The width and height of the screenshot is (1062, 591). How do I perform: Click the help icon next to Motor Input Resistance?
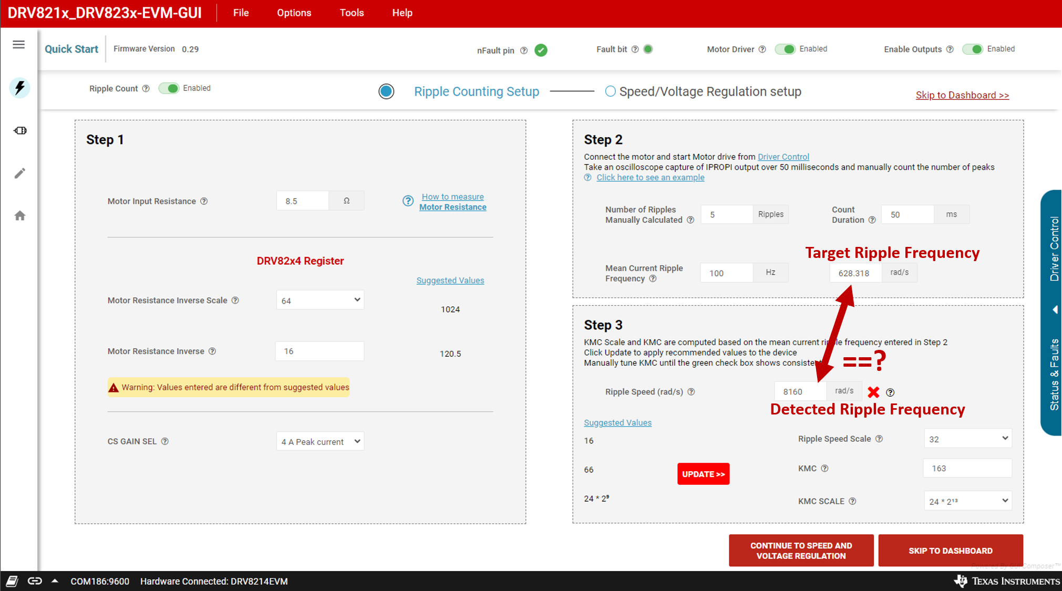[204, 201]
